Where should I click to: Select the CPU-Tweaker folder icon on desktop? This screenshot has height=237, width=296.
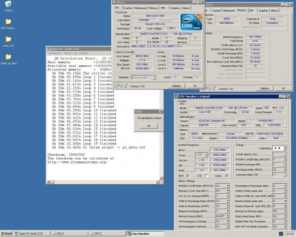(x=8, y=22)
